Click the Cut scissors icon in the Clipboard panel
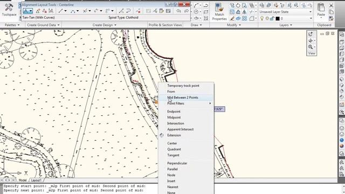The width and height of the screenshot is (345, 194). point(331,5)
